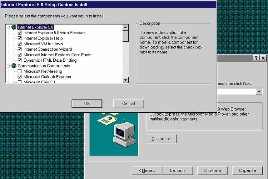
Task: Open help via the Справка button
Action: 247,170
